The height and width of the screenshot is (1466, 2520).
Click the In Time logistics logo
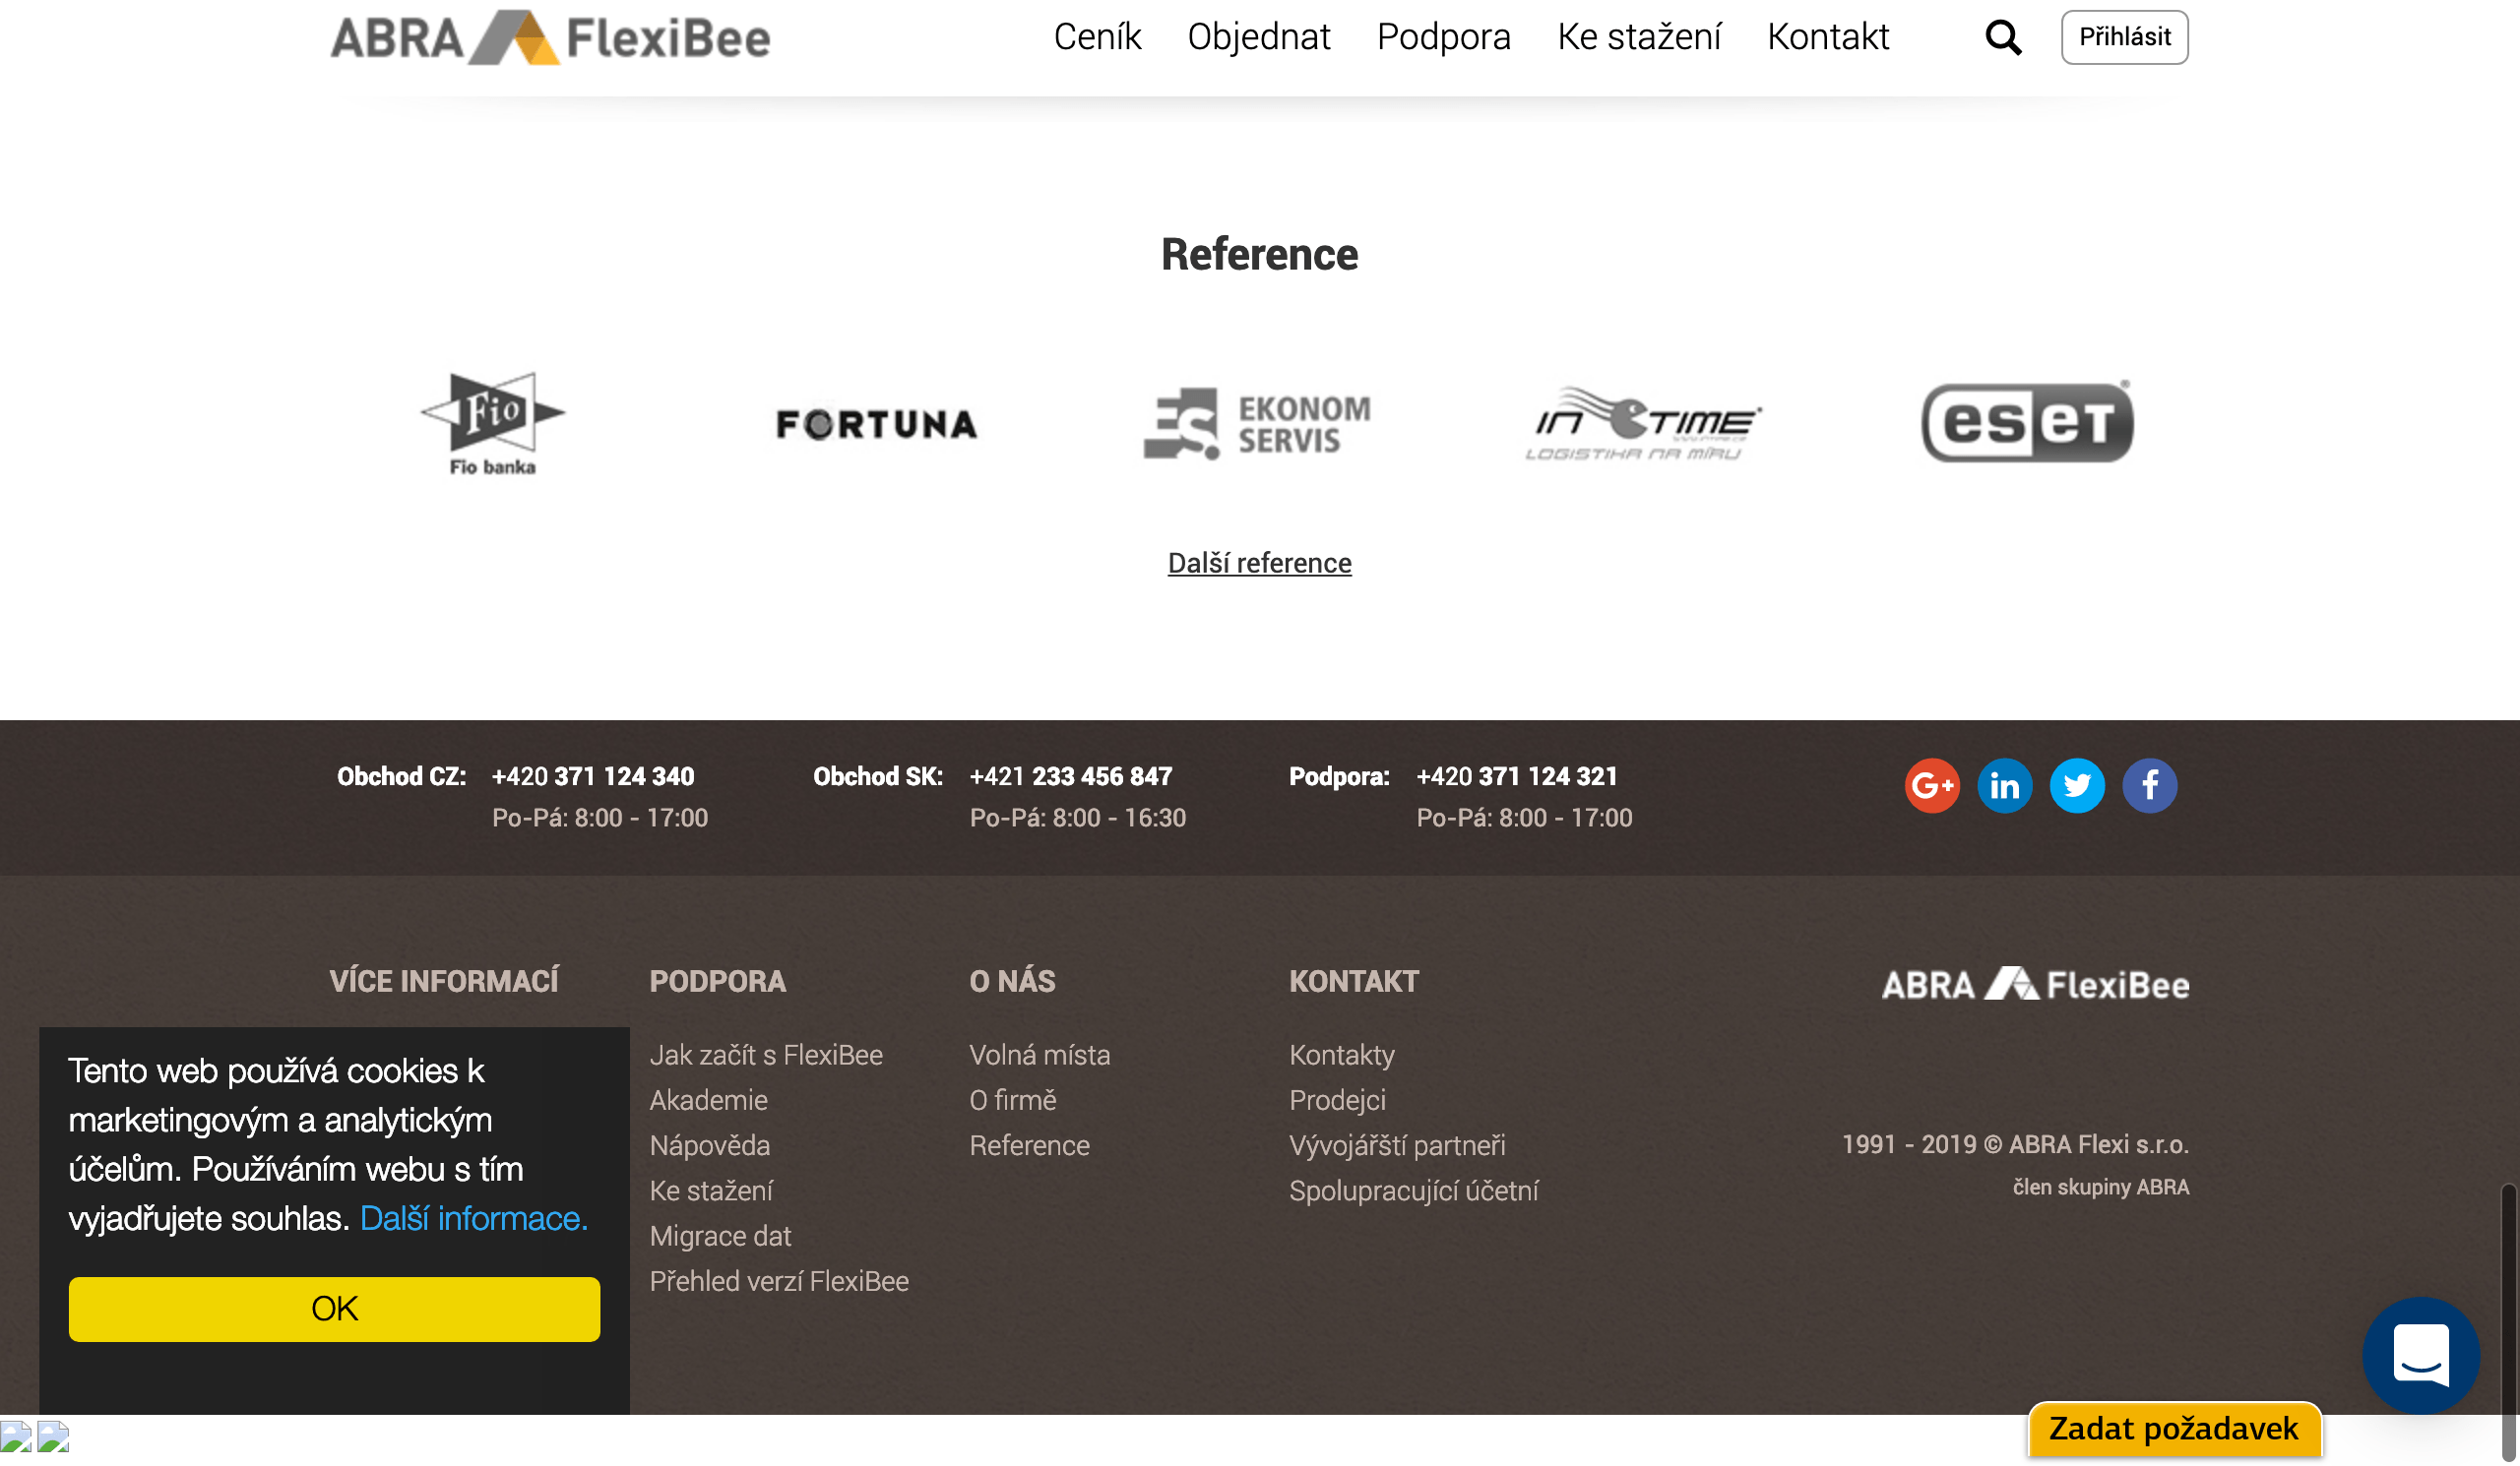click(1642, 424)
